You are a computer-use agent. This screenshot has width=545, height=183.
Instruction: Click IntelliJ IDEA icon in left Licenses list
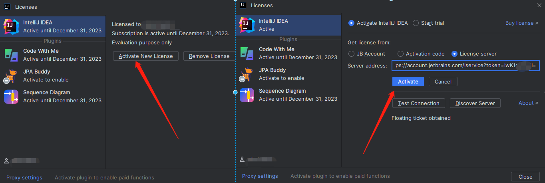[11, 26]
